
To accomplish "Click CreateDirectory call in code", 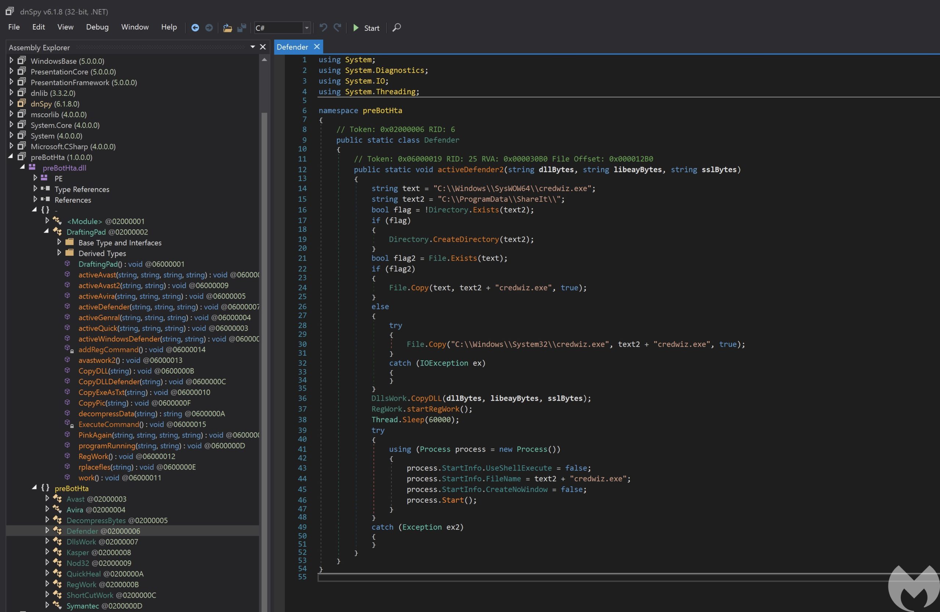I will point(466,239).
